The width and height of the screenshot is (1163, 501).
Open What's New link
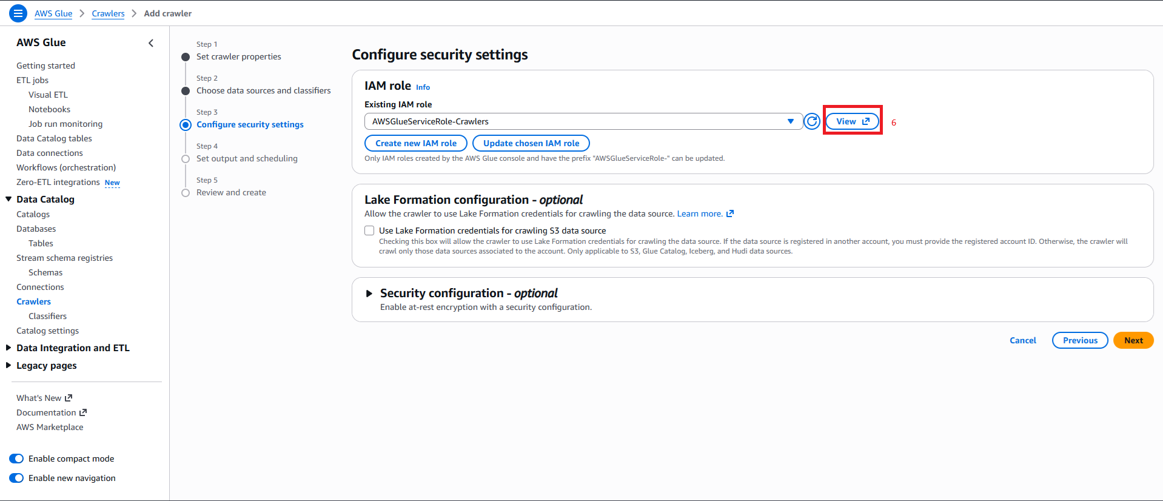(x=39, y=398)
